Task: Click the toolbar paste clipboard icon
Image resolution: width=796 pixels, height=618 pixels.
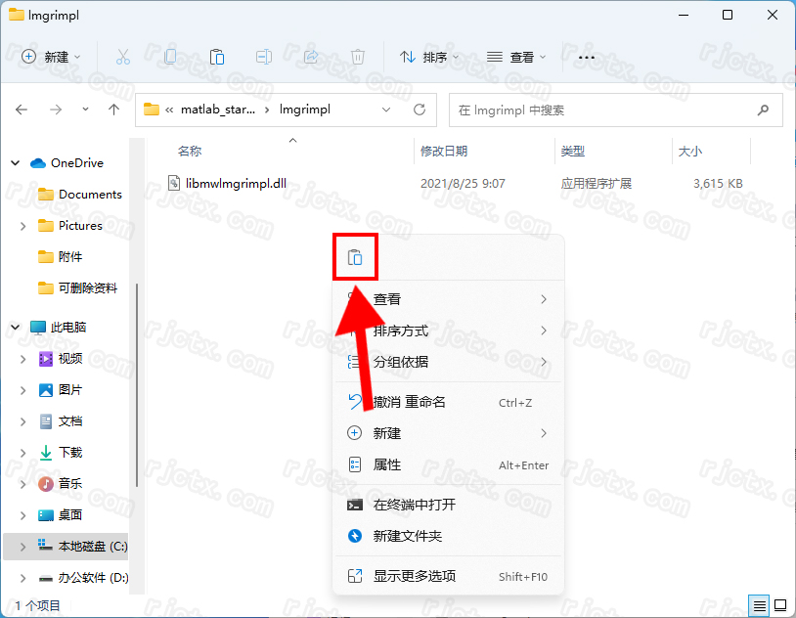Action: coord(217,58)
